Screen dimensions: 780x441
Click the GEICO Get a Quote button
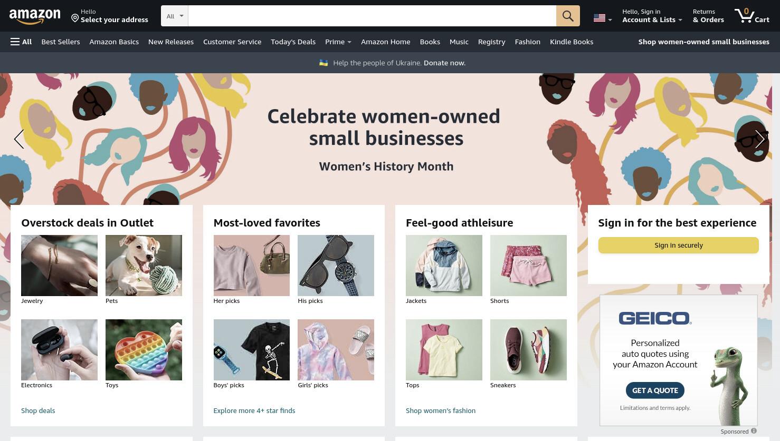pos(655,390)
